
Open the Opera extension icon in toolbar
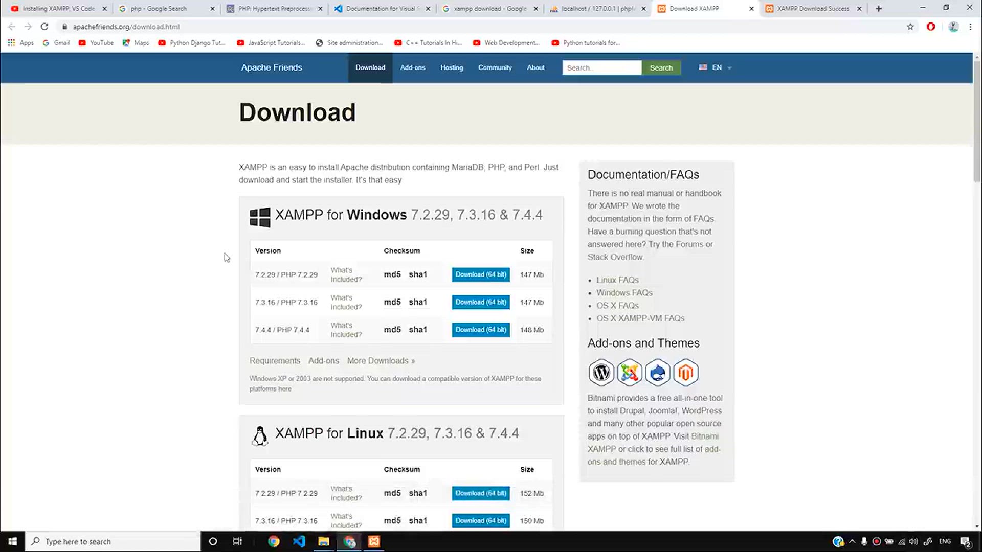click(x=931, y=27)
